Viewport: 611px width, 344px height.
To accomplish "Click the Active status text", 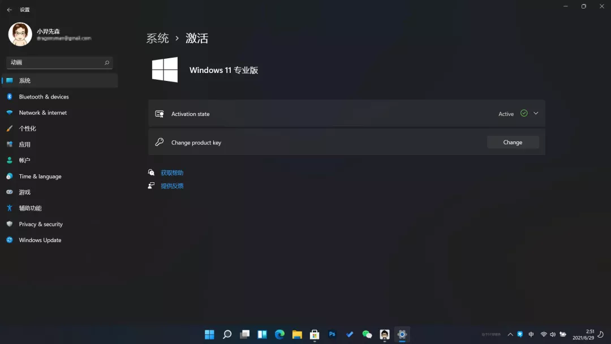I will point(506,114).
